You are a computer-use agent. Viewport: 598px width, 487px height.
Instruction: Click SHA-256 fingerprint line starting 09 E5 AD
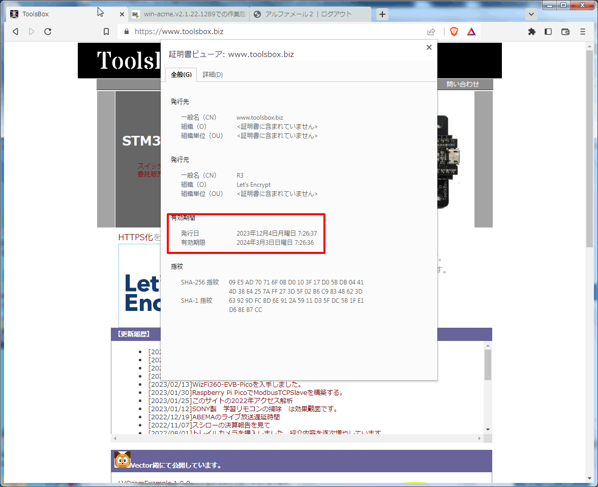(296, 282)
